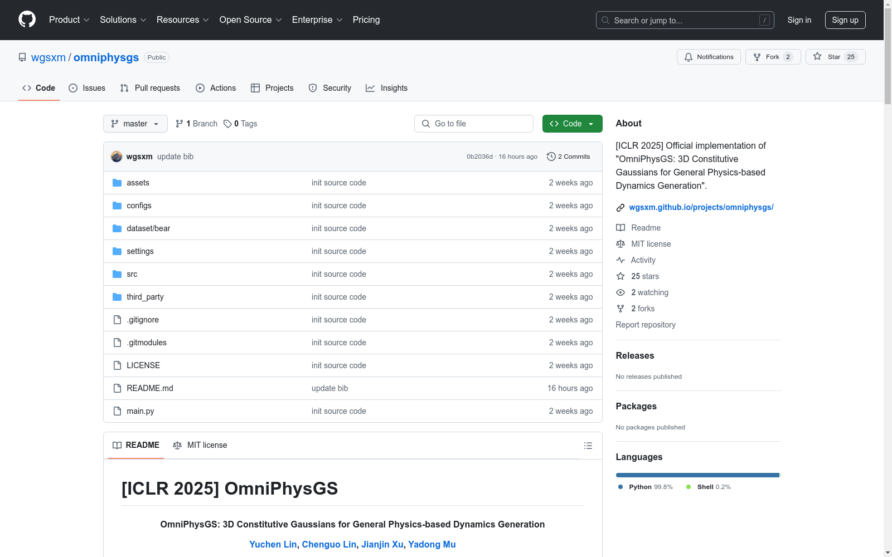Switch to the Issues tab
This screenshot has height=557, width=892.
point(87,88)
